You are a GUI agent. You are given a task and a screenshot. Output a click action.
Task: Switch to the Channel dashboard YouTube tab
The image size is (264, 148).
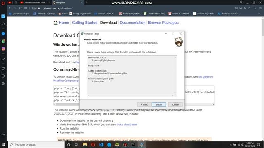[35, 2]
